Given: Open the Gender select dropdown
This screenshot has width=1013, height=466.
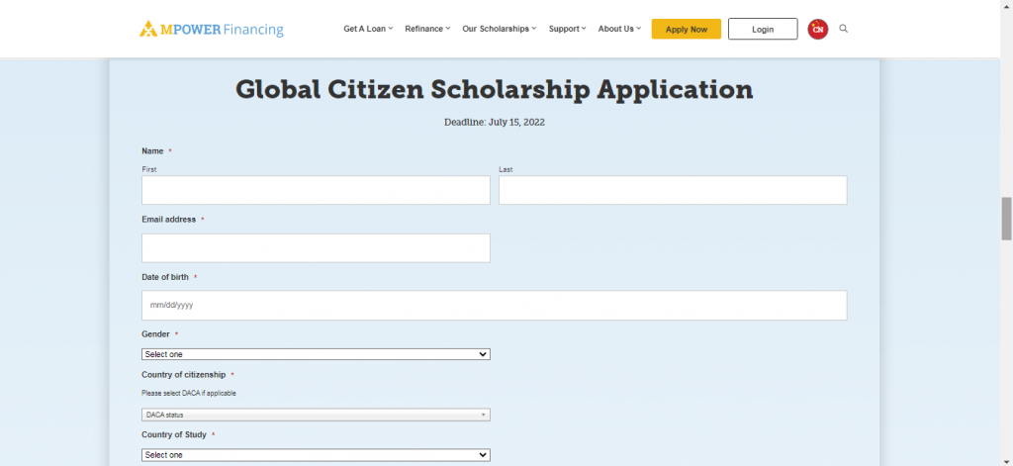Looking at the screenshot, I should 316,354.
